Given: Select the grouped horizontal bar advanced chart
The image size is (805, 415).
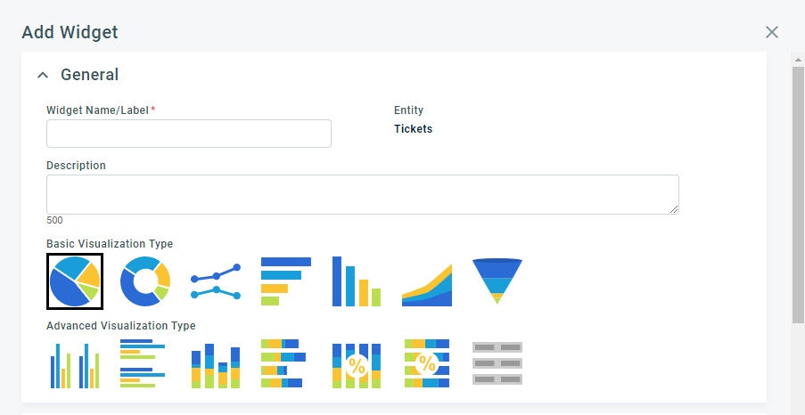Looking at the screenshot, I should click(x=144, y=363).
